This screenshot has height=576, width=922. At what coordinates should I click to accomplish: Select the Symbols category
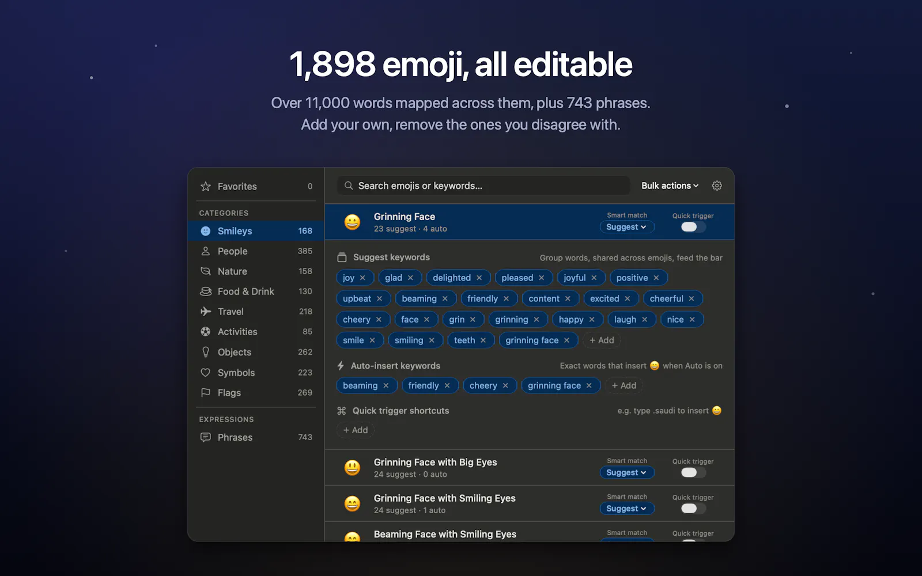256,373
